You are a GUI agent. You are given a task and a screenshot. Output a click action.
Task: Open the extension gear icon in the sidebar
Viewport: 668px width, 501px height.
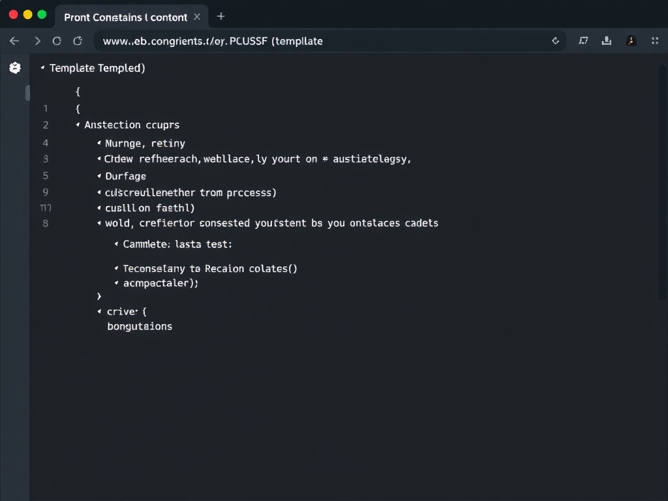[x=14, y=67]
